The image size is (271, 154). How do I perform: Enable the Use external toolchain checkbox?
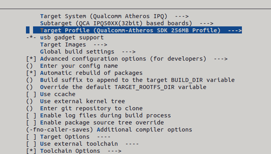31,144
